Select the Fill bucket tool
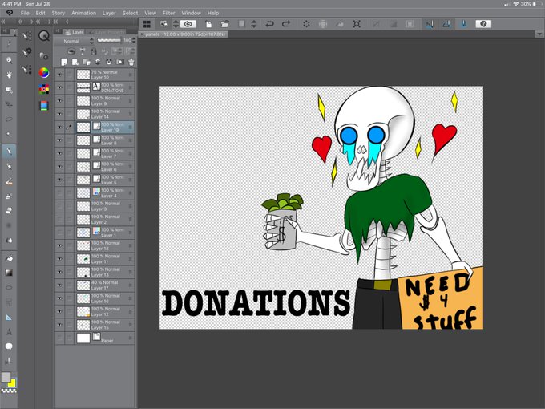The image size is (545, 409). (9, 258)
